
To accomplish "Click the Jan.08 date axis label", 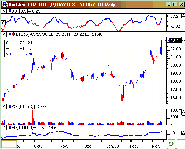I will click(x=113, y=146).
